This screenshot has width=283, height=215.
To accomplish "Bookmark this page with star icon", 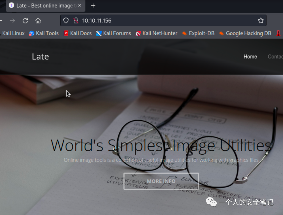I will (x=261, y=21).
